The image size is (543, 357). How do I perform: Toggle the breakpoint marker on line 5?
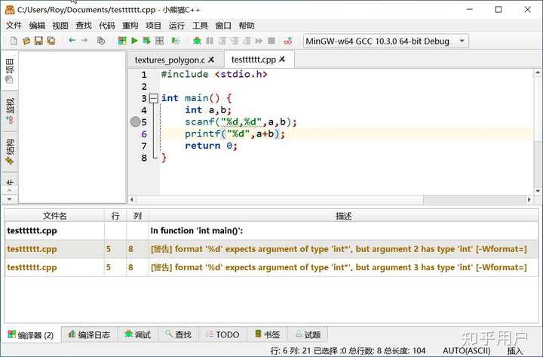pyautogui.click(x=135, y=122)
